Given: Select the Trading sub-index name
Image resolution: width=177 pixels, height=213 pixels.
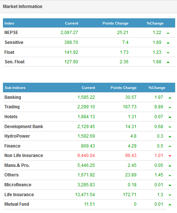Looking at the screenshot, I should 12,107.
